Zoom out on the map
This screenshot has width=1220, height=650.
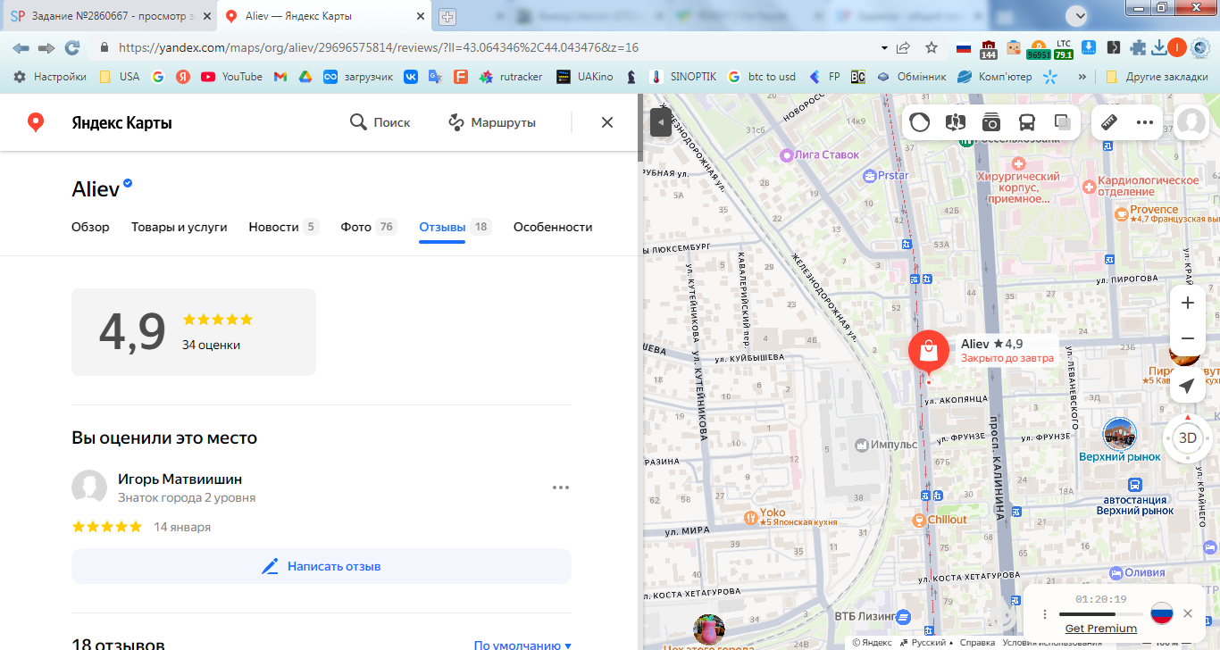(x=1188, y=338)
